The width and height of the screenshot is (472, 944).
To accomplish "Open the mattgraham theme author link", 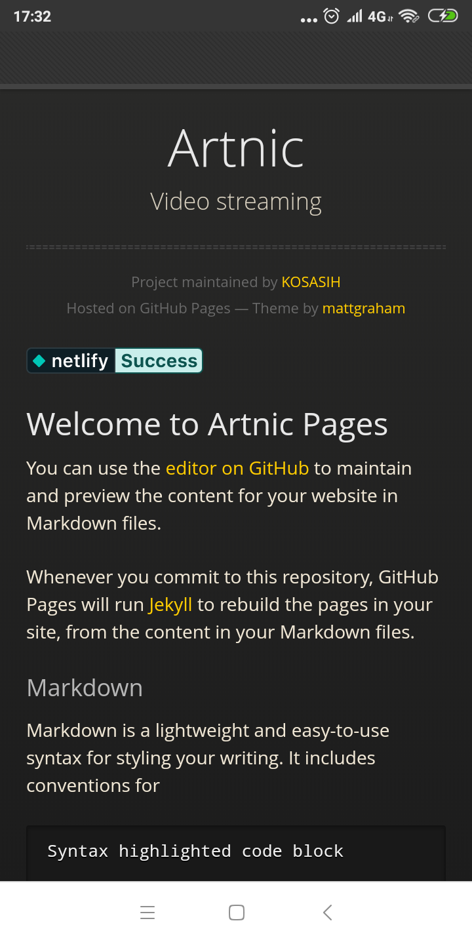I will click(x=364, y=309).
